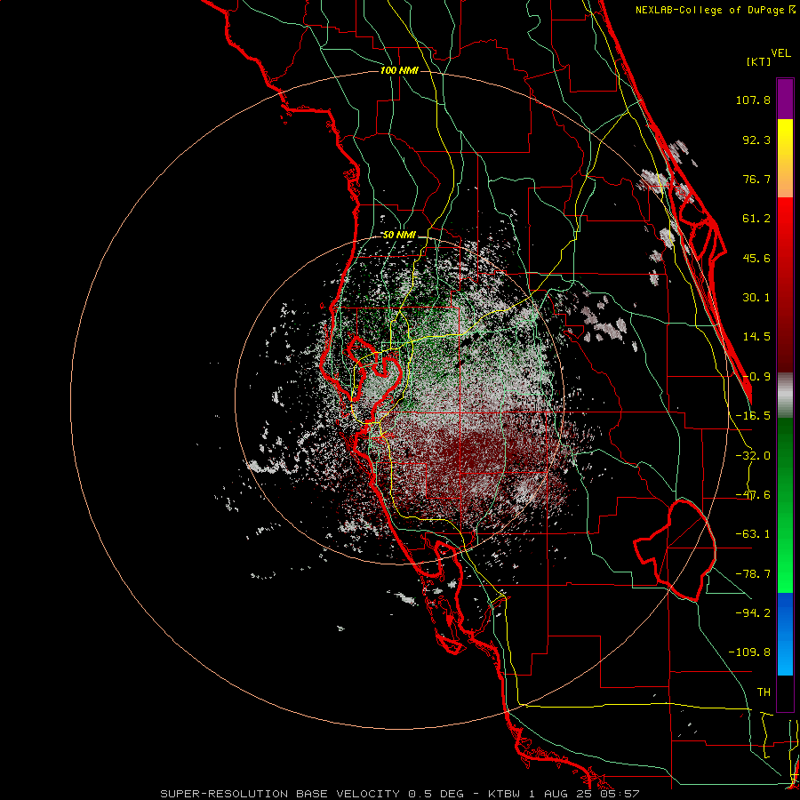This screenshot has height=800, width=800.
Task: Click the NEXLAB-College of DuPage watermark text
Action: click(715, 10)
